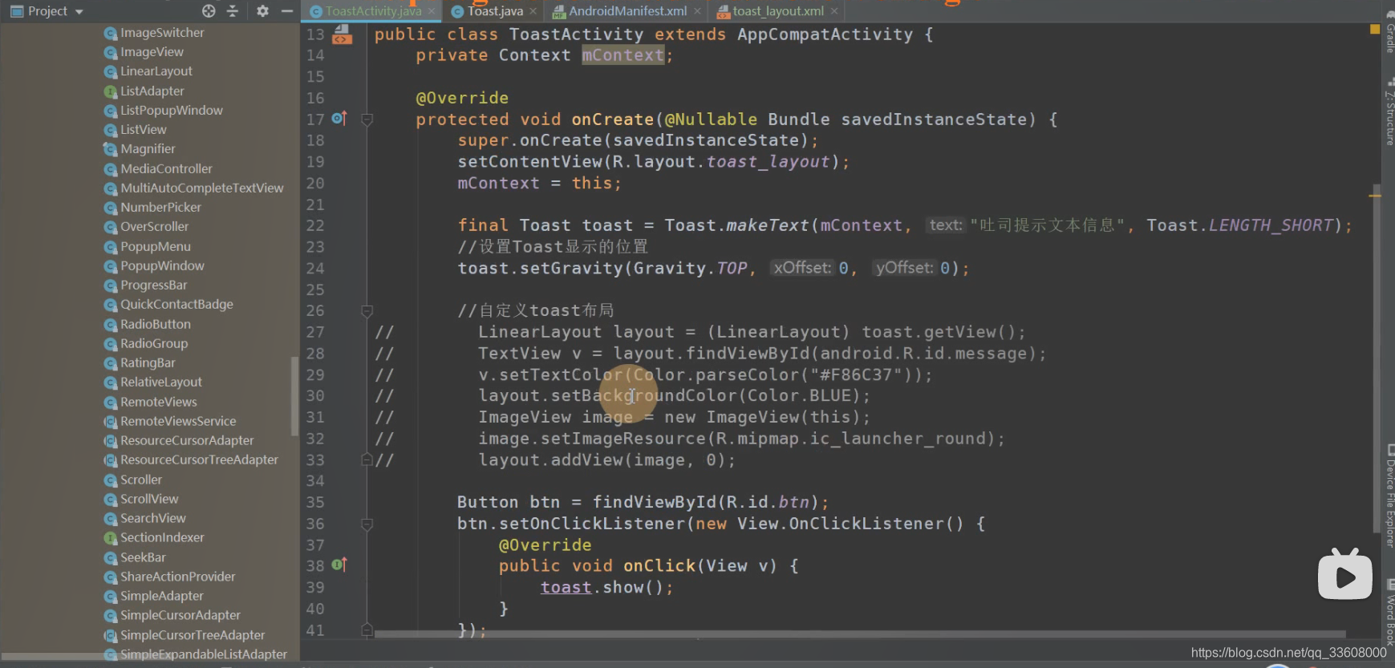This screenshot has height=668, width=1395.
Task: Switch to the Toast.java tab
Action: pyautogui.click(x=495, y=11)
